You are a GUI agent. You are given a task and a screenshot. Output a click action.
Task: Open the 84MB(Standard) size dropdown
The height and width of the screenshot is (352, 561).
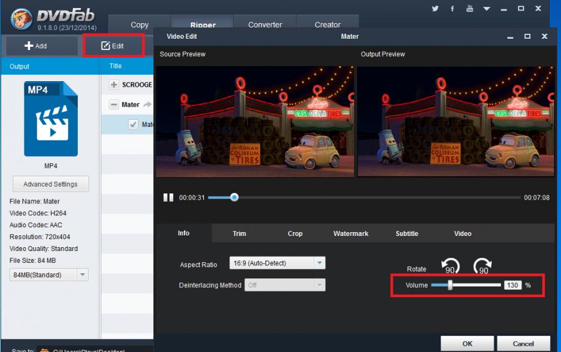82,275
